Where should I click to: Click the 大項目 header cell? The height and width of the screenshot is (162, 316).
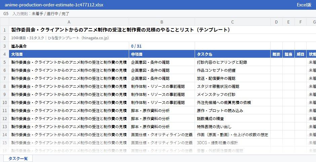pos(69,54)
